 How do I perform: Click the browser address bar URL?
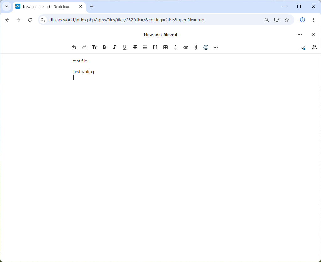tap(127, 20)
